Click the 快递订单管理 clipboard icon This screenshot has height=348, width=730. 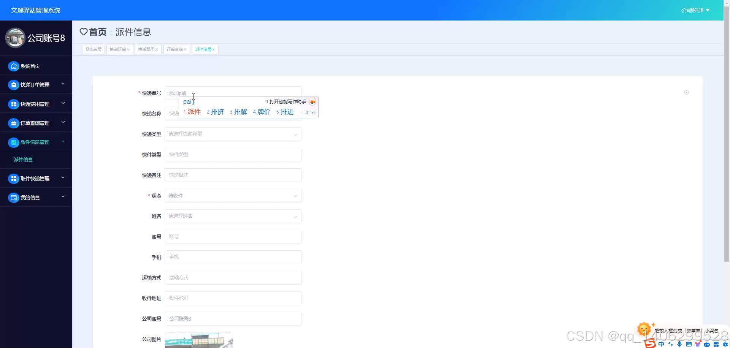[x=14, y=85]
